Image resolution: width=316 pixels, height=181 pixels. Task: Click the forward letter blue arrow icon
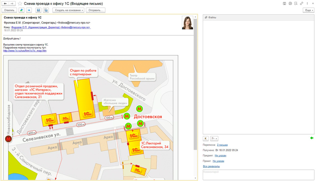(x=29, y=10)
